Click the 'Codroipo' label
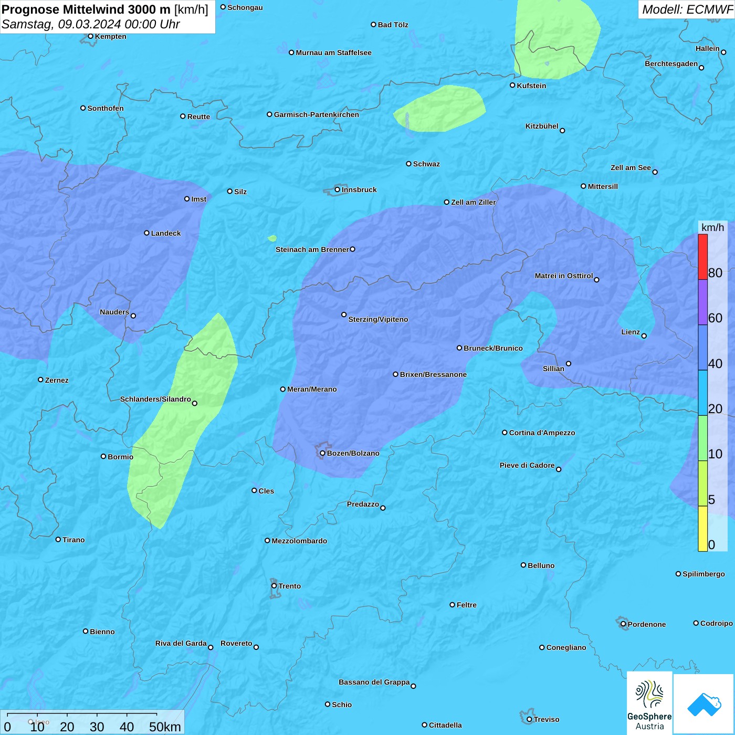This screenshot has width=735, height=735. pyautogui.click(x=716, y=623)
